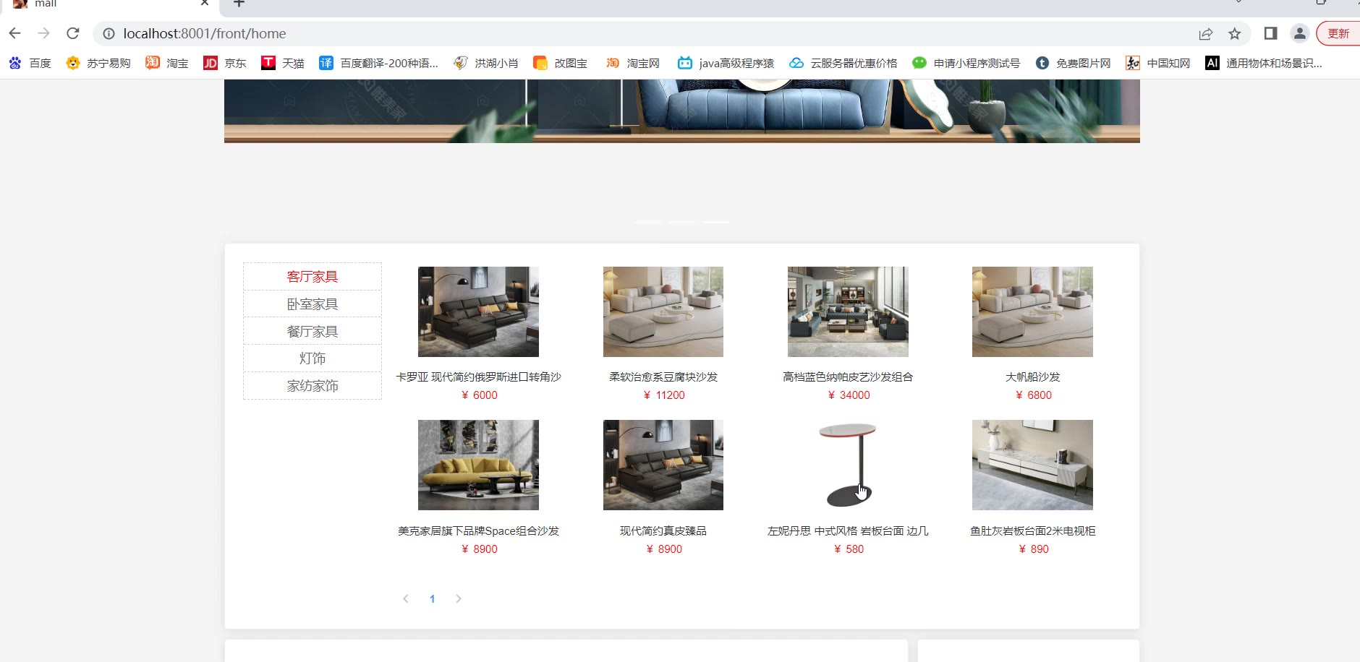
Task: Click the 鱼肚灰岩板台面2米电视柜 title
Action: pyautogui.click(x=1032, y=531)
